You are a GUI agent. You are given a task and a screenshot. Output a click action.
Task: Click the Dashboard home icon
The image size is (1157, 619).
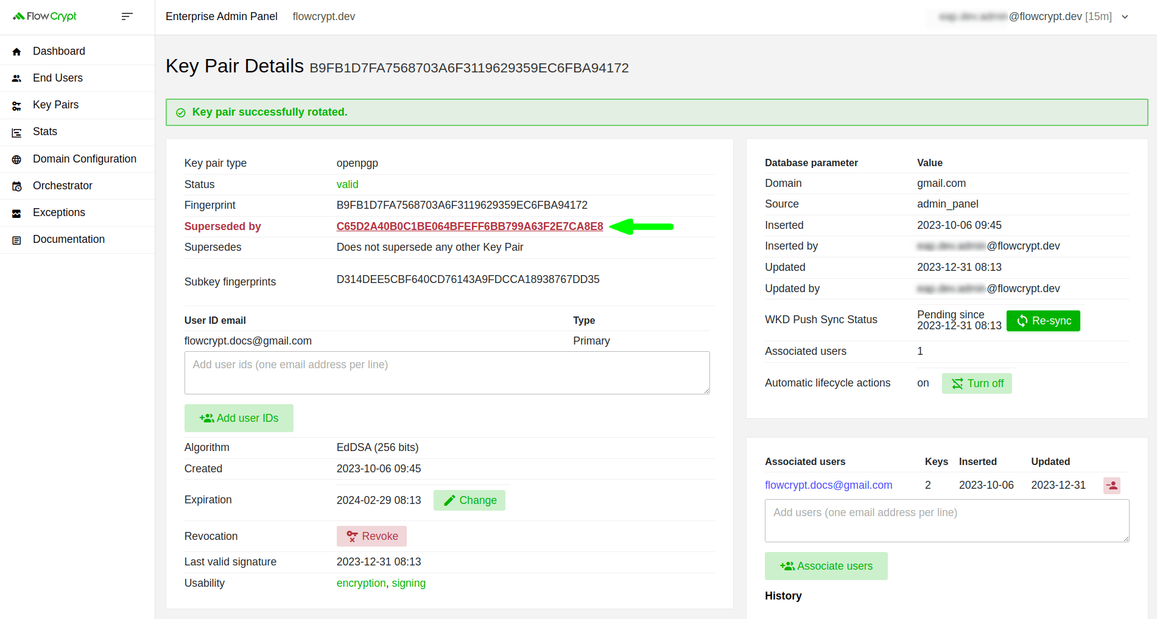[16, 52]
